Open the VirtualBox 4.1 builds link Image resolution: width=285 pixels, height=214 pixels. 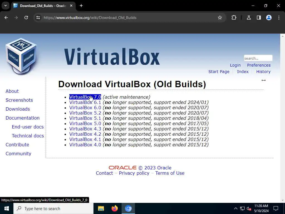pos(85,139)
